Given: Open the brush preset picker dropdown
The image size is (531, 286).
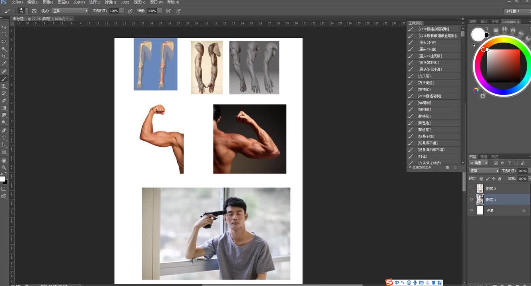Looking at the screenshot, I should click(27, 11).
